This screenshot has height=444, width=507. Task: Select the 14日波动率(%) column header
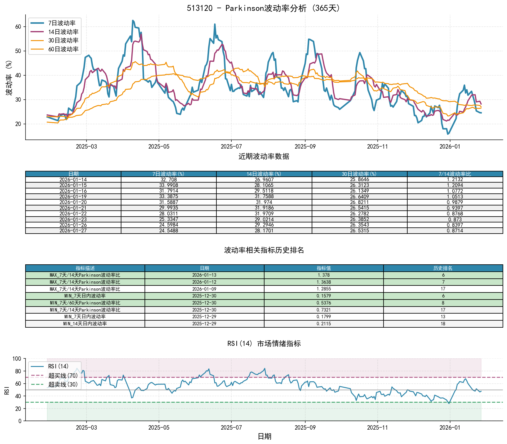point(264,174)
